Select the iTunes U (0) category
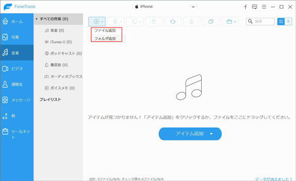 (x=58, y=42)
